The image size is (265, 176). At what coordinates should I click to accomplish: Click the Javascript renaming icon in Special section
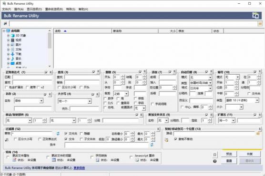137,160
